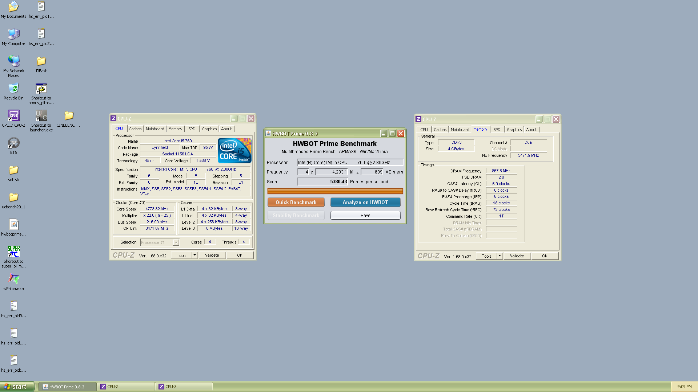698x392 pixels.
Task: Click the Z icon in the right CPU-Z title bar
Action: click(418, 119)
